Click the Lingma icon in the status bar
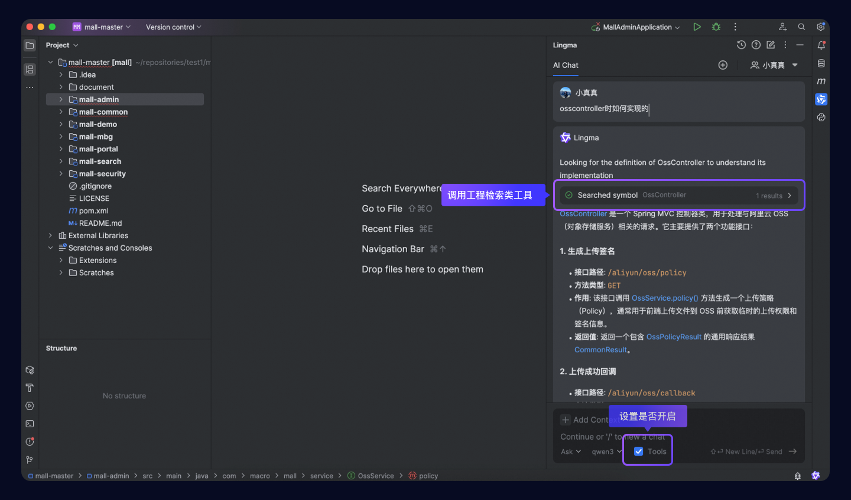The image size is (851, 500). click(x=816, y=476)
